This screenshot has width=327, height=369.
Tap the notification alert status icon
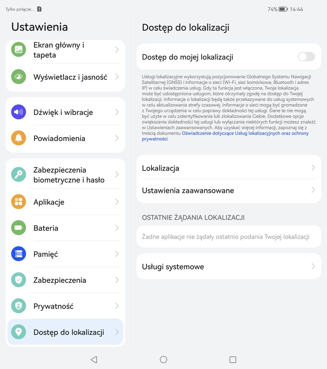[x=39, y=9]
